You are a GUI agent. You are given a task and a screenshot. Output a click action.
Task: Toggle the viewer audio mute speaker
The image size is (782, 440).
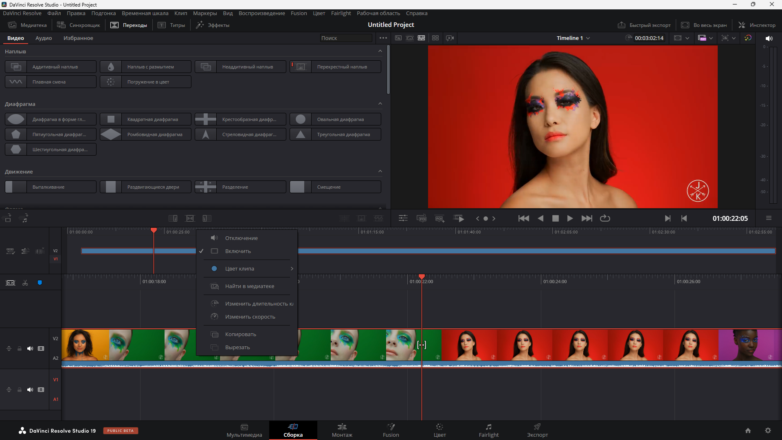coord(769,38)
